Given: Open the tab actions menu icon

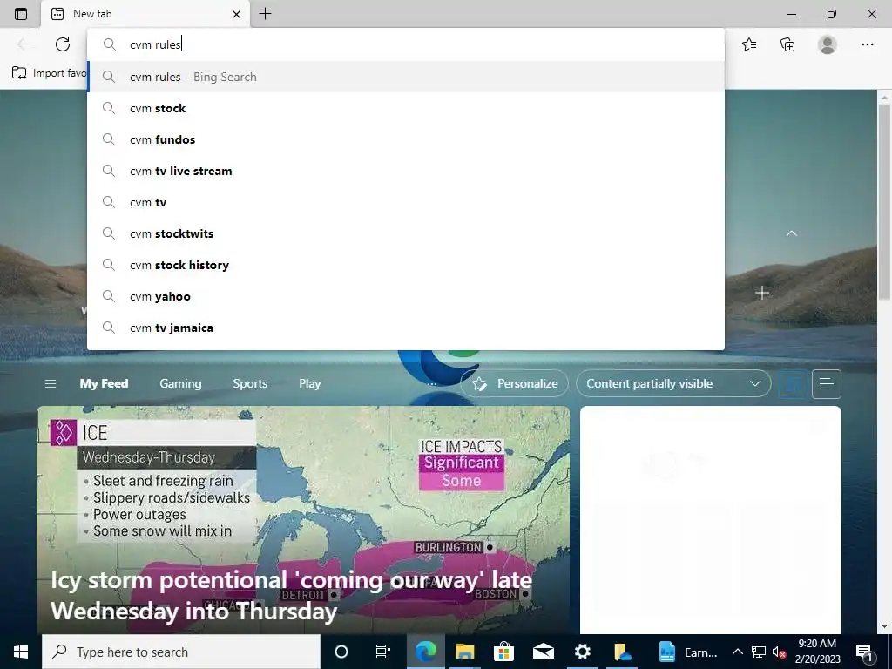Looking at the screenshot, I should pos(21,14).
